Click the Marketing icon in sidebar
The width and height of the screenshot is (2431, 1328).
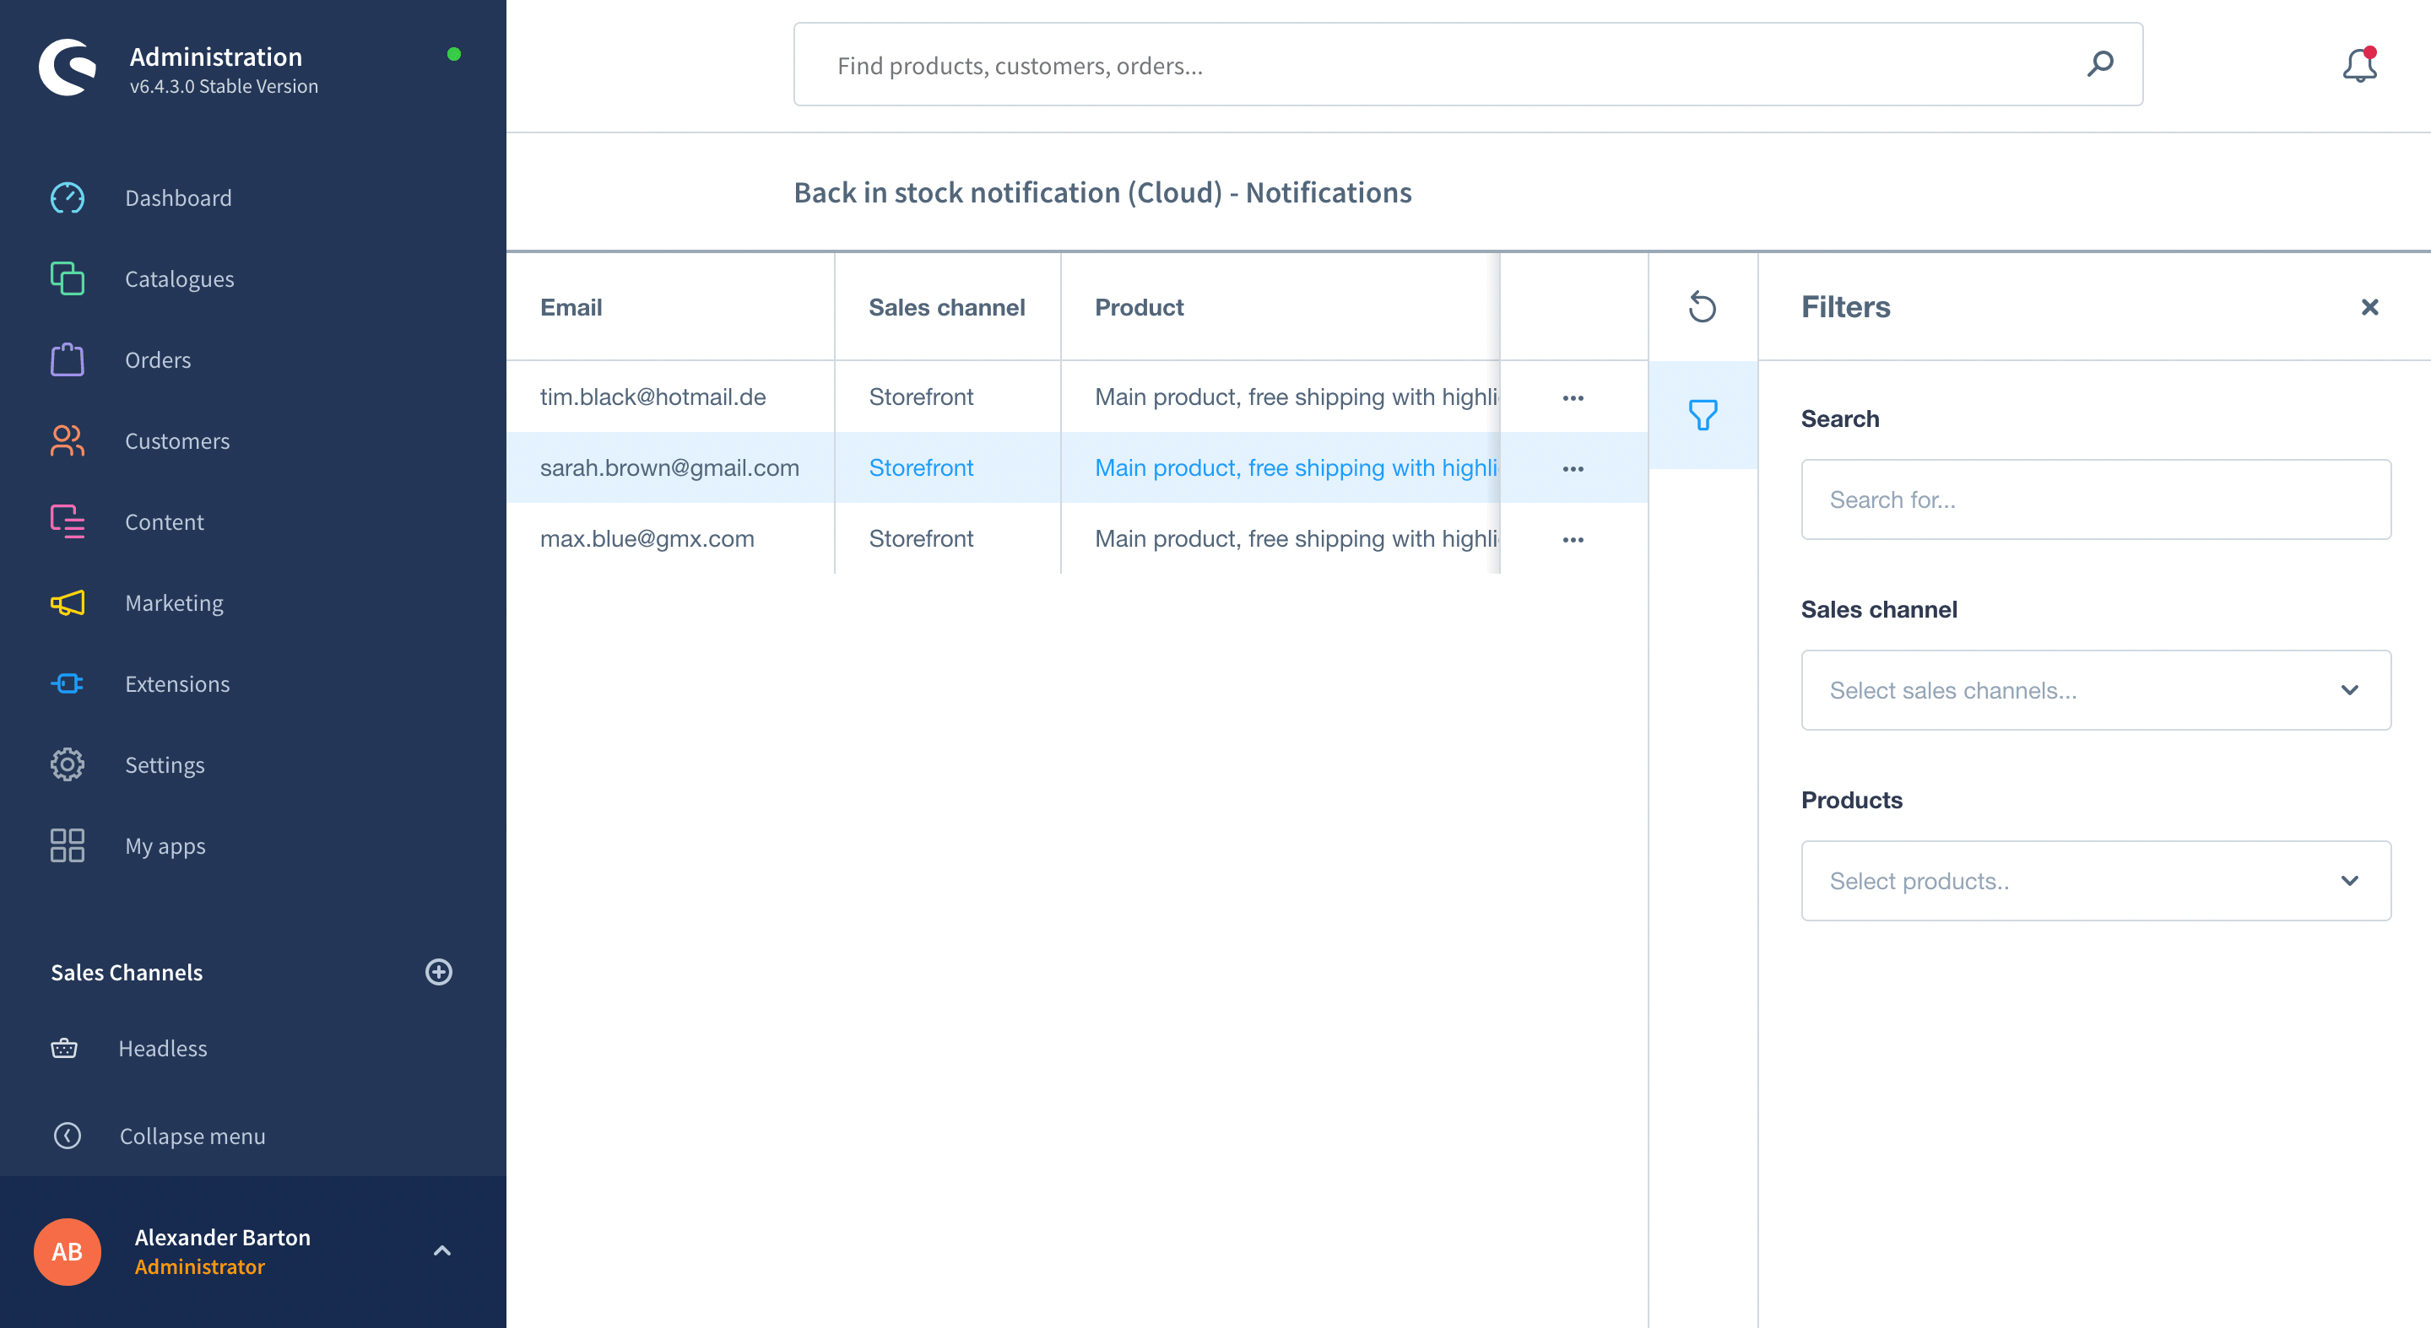click(66, 603)
